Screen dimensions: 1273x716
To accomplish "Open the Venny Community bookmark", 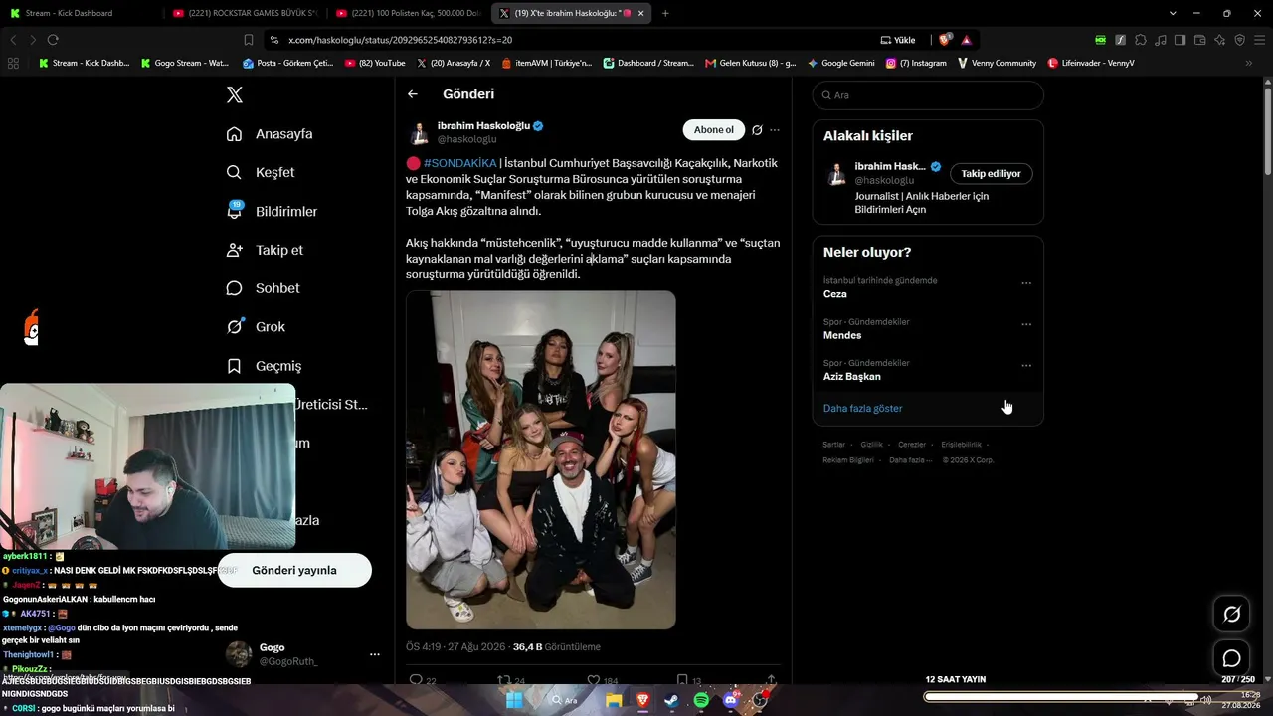I will 997,63.
